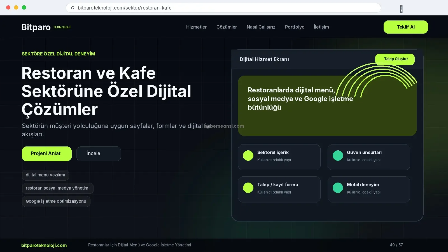Click the footer caption Restoranlar İçin Dijital Menü

(x=139, y=245)
